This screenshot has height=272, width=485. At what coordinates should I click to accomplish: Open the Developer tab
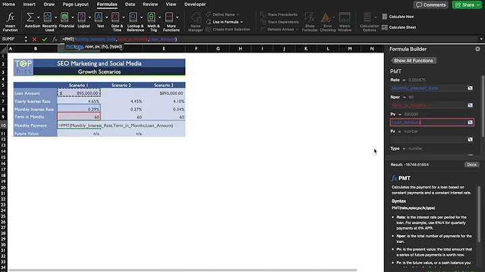(x=195, y=4)
